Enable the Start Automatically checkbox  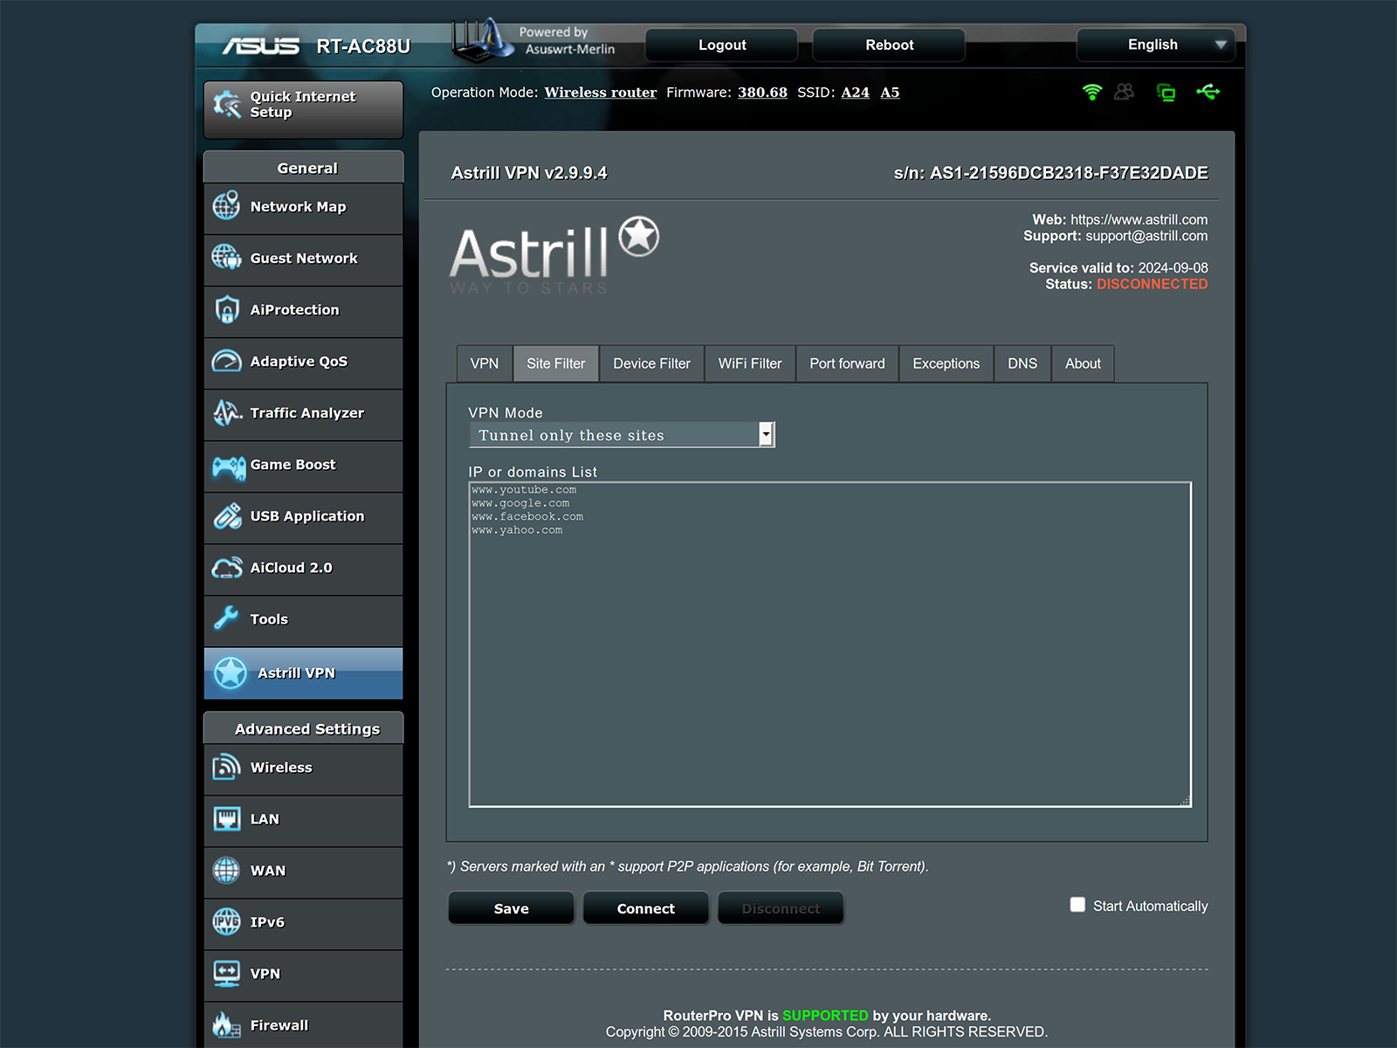pos(1077,905)
